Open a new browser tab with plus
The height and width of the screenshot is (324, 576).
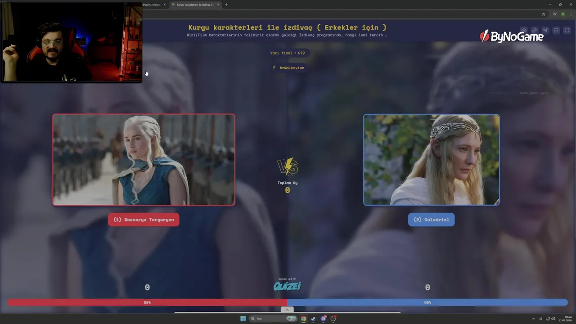[226, 4]
